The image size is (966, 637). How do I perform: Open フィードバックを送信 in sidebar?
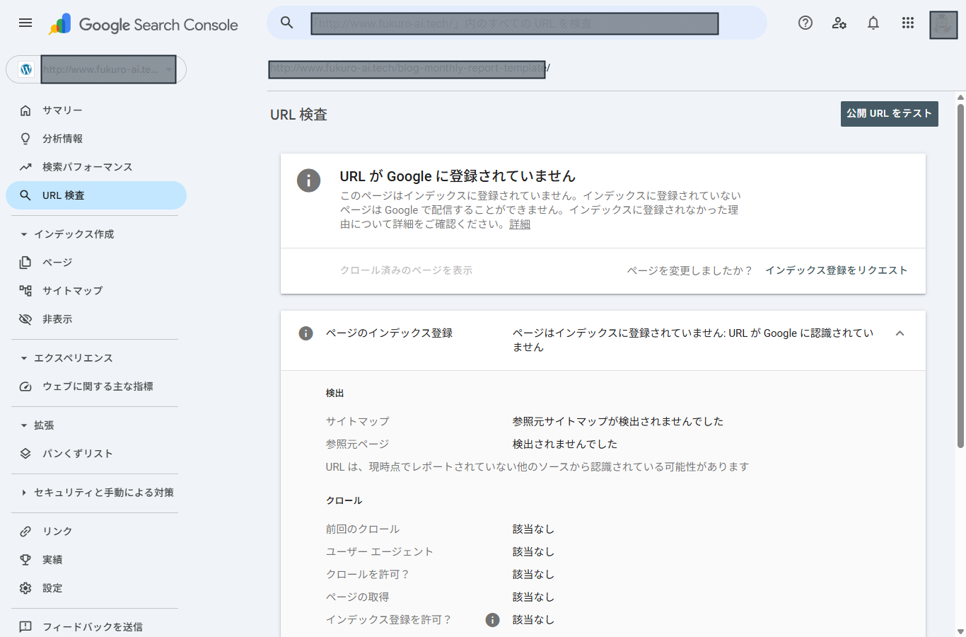tap(96, 627)
